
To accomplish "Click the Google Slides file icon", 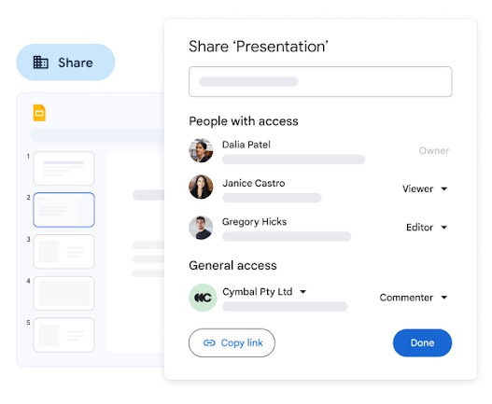I will click(39, 113).
